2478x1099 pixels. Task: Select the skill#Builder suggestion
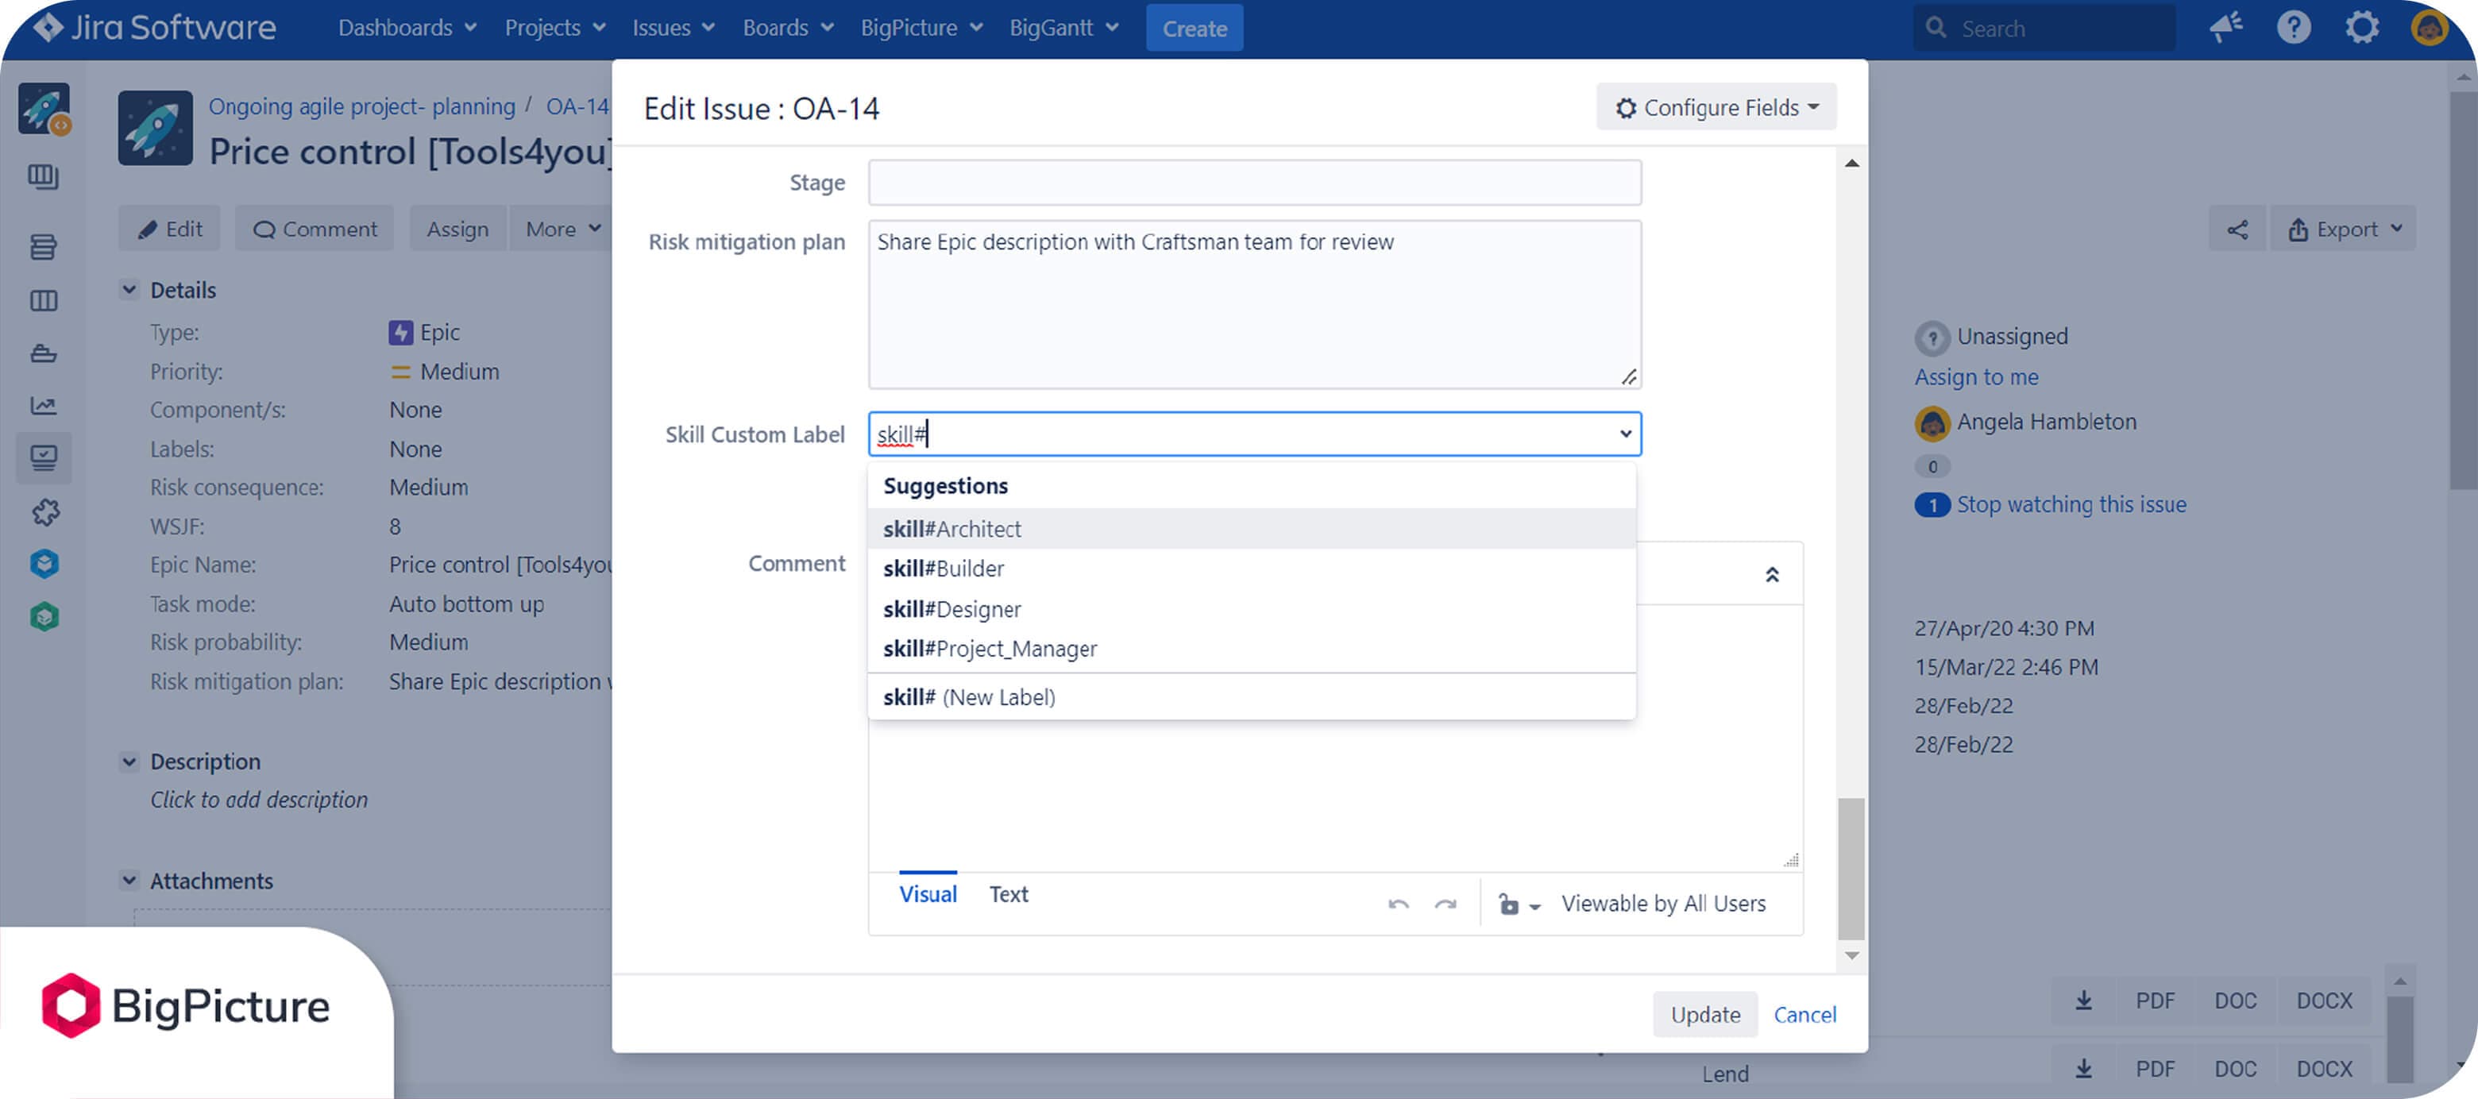click(x=1252, y=569)
